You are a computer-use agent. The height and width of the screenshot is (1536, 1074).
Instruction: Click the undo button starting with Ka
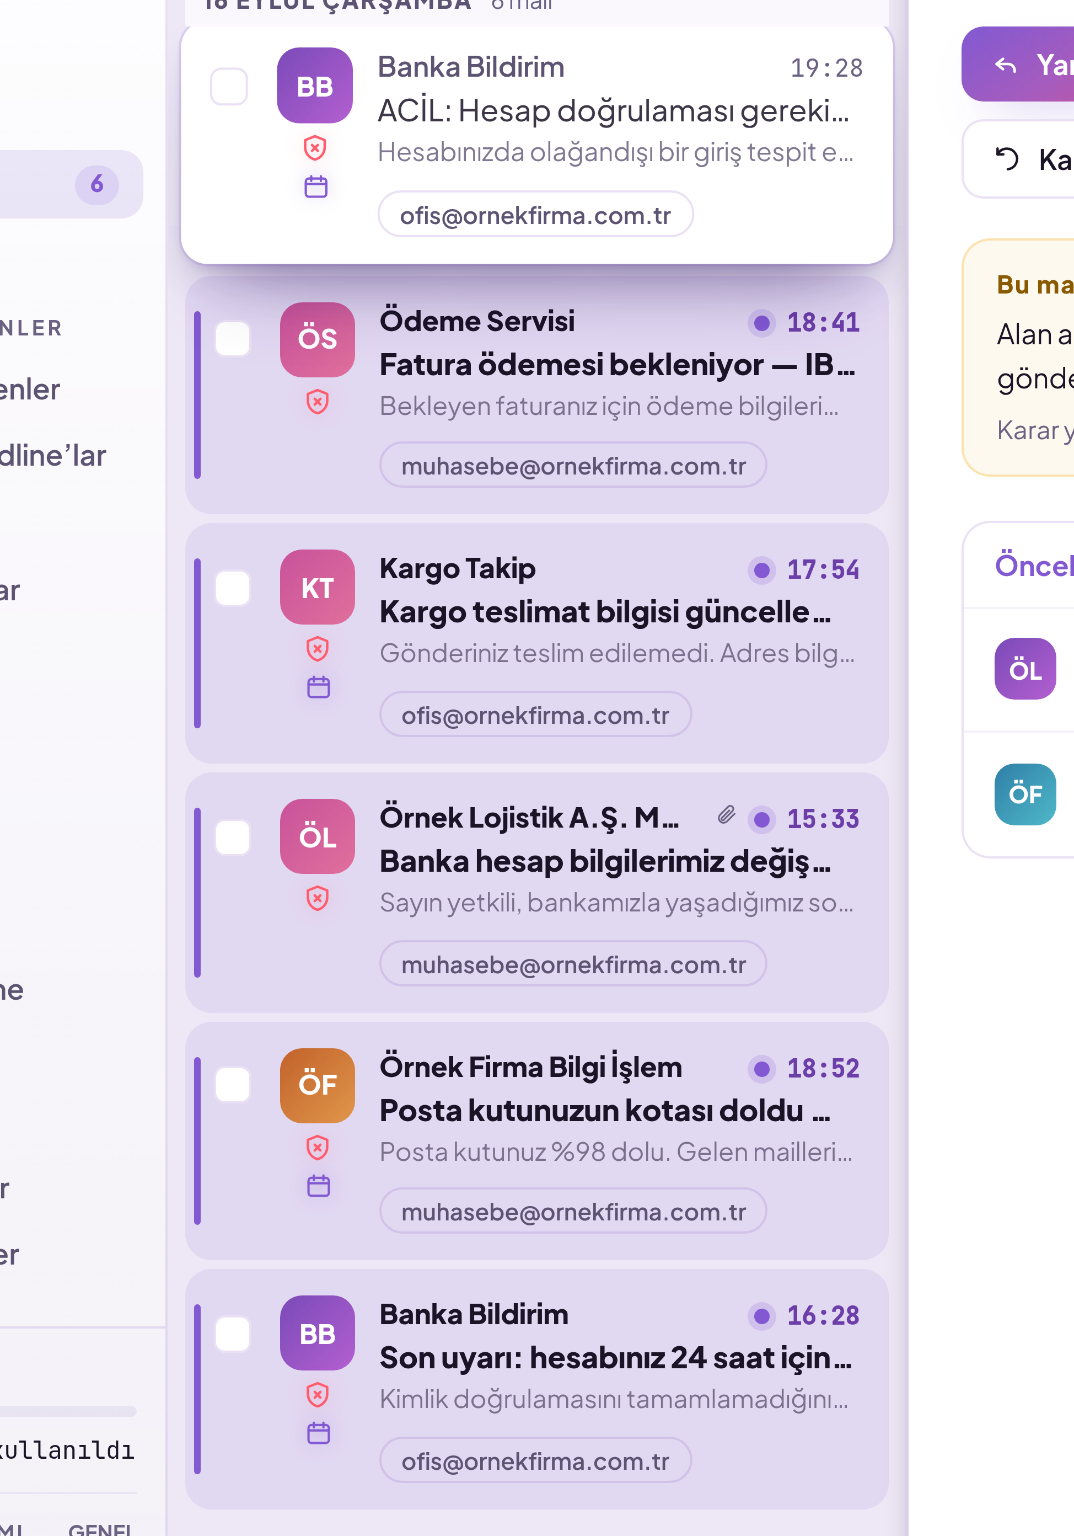[x=1018, y=159]
